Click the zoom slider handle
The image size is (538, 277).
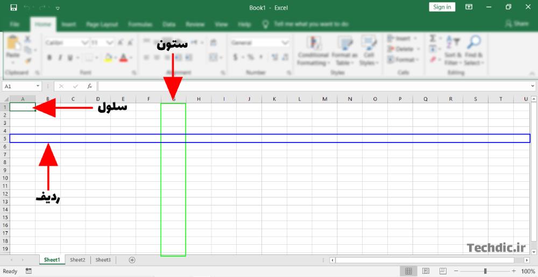[485, 271]
